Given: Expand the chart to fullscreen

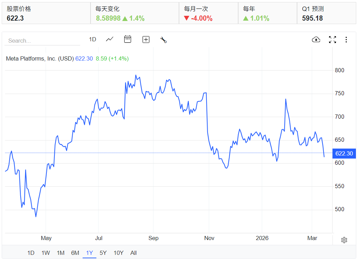Looking at the screenshot, I should pyautogui.click(x=332, y=40).
